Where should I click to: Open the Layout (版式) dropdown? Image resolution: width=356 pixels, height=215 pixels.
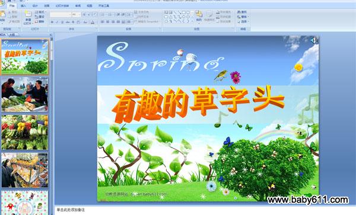(40, 12)
